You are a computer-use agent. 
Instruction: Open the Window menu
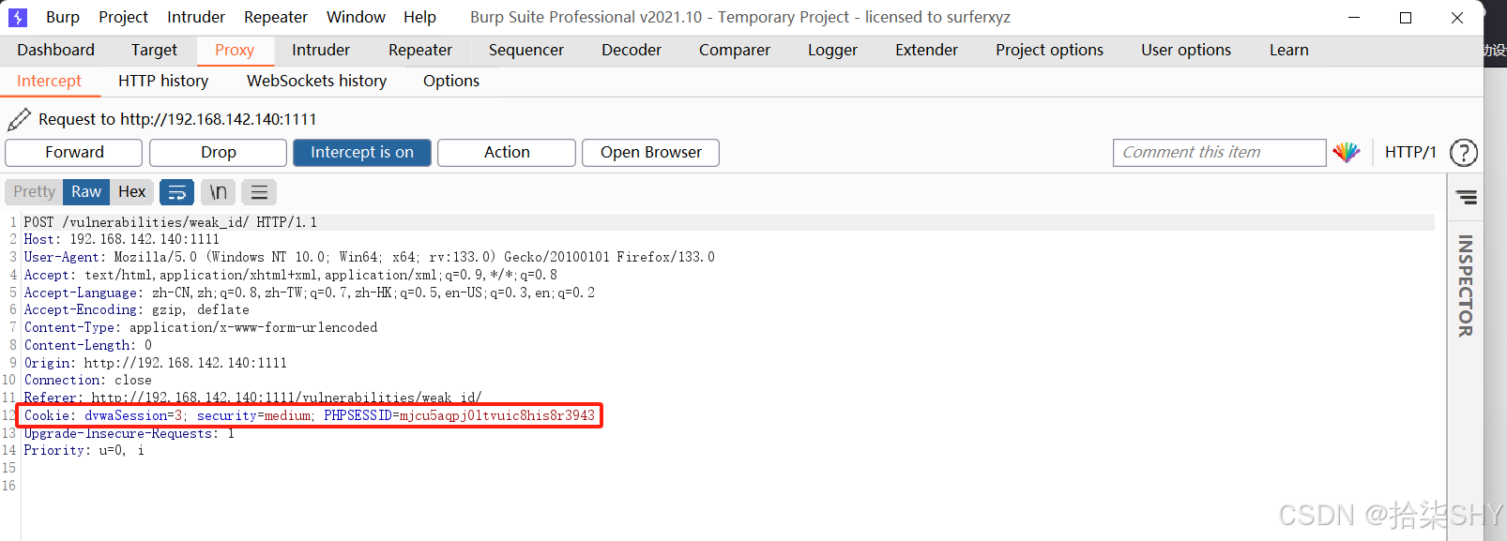point(356,17)
